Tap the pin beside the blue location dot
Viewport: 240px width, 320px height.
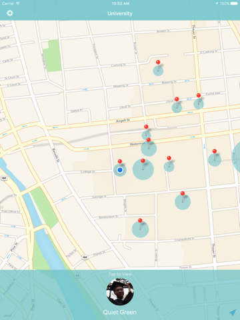pyautogui.click(x=120, y=163)
